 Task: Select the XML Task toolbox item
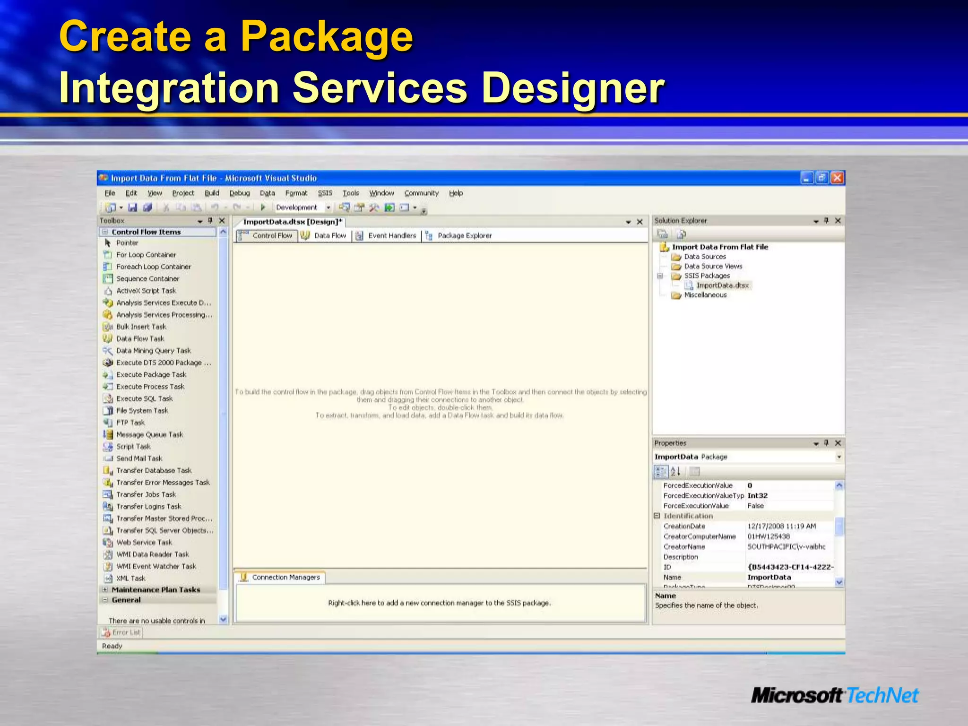131,579
